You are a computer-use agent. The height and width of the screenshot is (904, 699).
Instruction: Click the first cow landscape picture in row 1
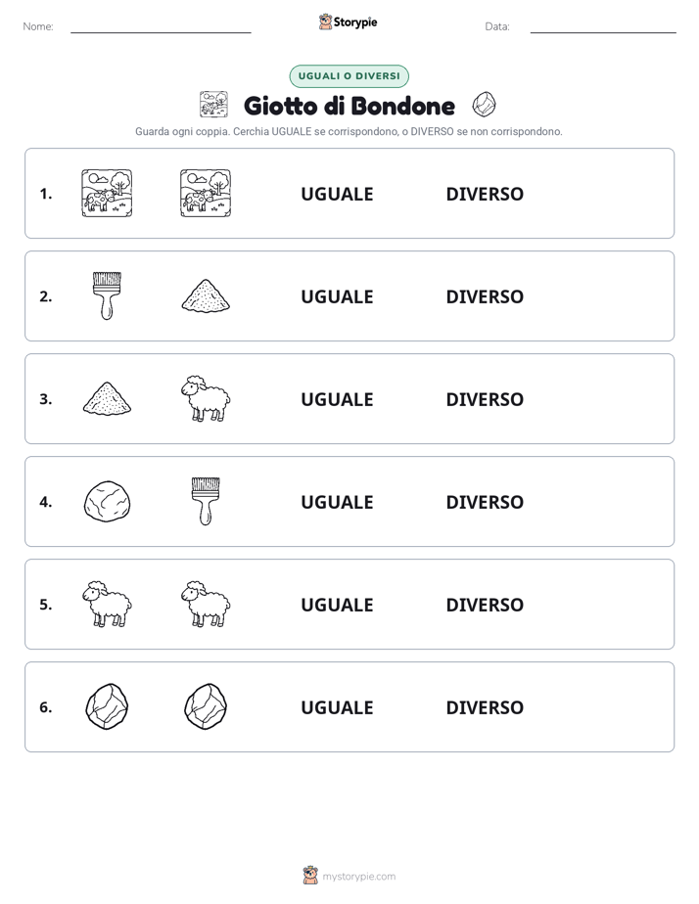(x=107, y=193)
